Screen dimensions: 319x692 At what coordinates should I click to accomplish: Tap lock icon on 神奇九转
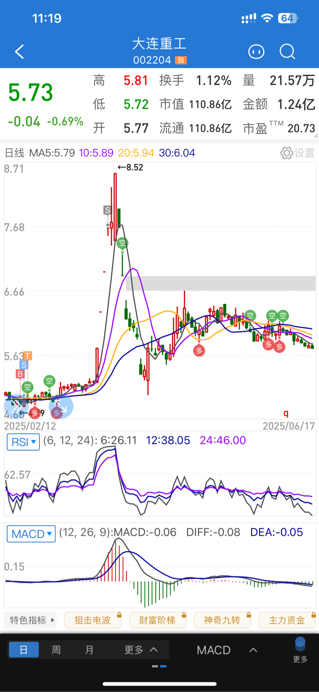coord(249,615)
